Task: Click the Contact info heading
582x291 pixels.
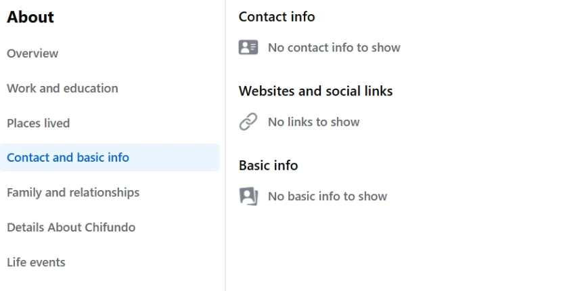Action: 277,17
